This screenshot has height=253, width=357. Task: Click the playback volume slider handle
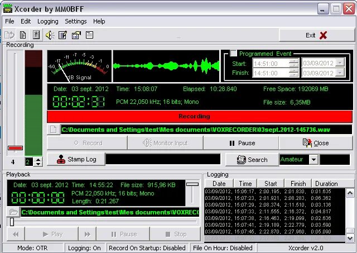coord(192,184)
